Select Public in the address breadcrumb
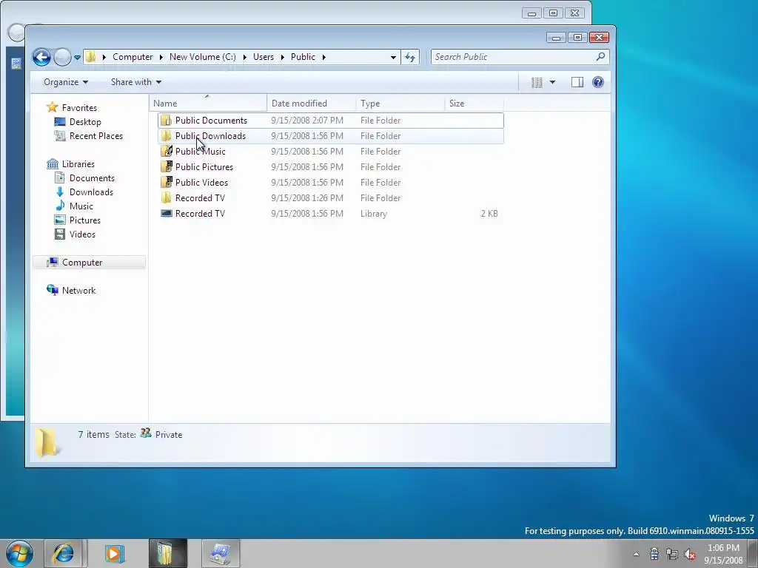The image size is (758, 568). tap(303, 57)
